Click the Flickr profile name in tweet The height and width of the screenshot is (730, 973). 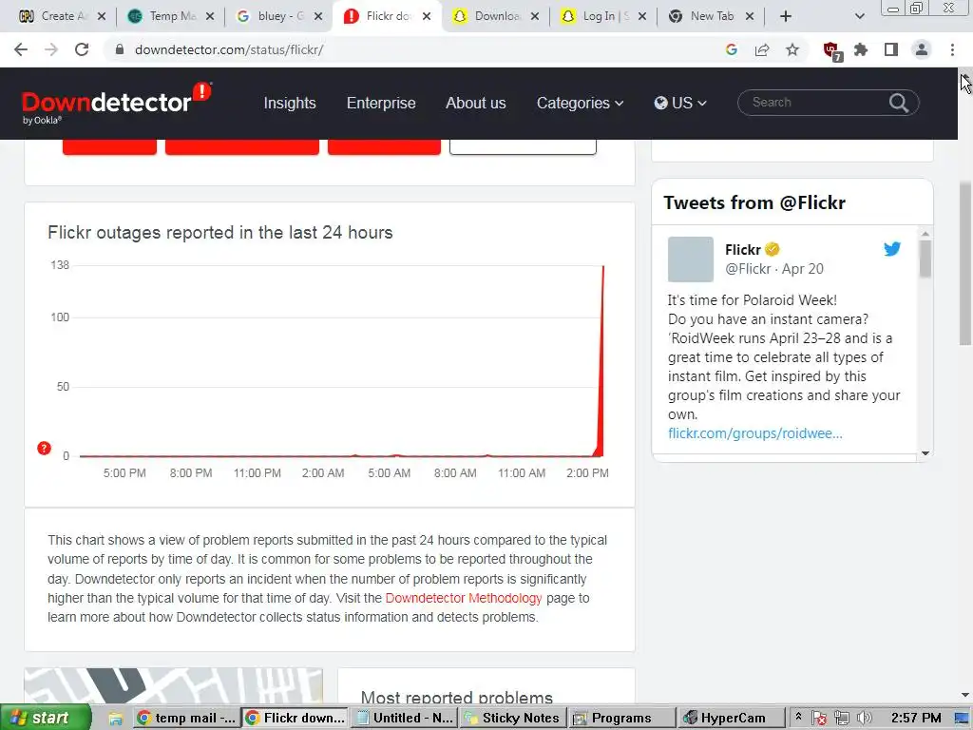(x=743, y=250)
